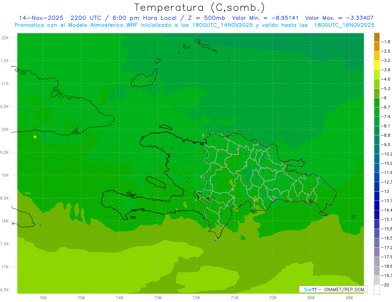Click the -9.5 colorbar label
The image size is (392, 302).
coord(386,145)
